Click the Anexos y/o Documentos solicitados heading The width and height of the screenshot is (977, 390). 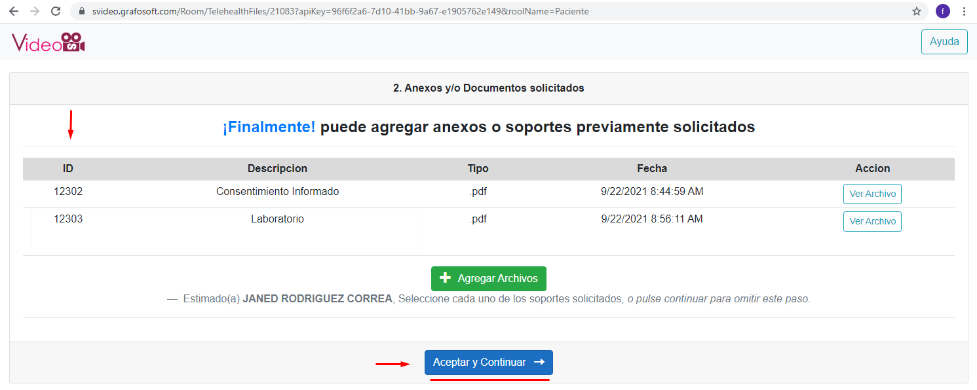(x=488, y=88)
